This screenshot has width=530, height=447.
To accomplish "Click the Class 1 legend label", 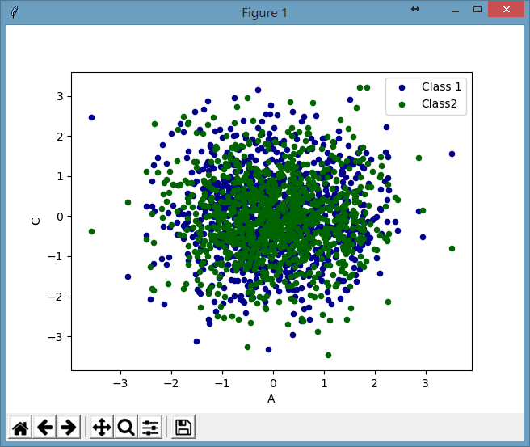I will (x=441, y=87).
